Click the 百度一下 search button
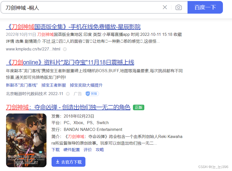Viewport: 232px width, 171px height. (205, 7)
